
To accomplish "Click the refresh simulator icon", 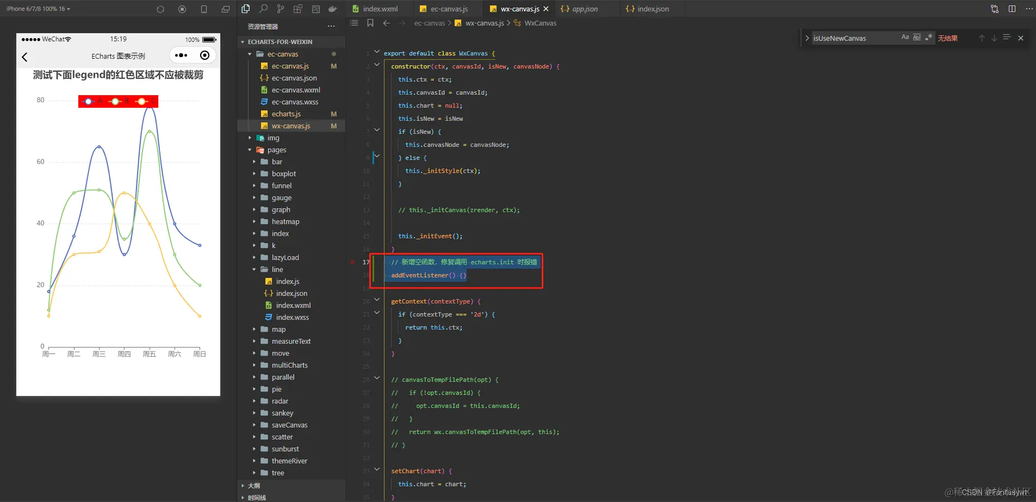I will [x=160, y=9].
